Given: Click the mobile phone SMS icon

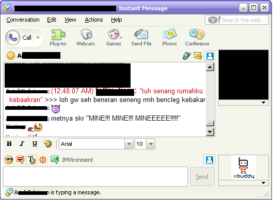Looking at the screenshot, I should click(187, 56).
